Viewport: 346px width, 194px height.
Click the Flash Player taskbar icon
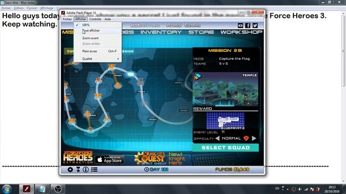click(26, 189)
